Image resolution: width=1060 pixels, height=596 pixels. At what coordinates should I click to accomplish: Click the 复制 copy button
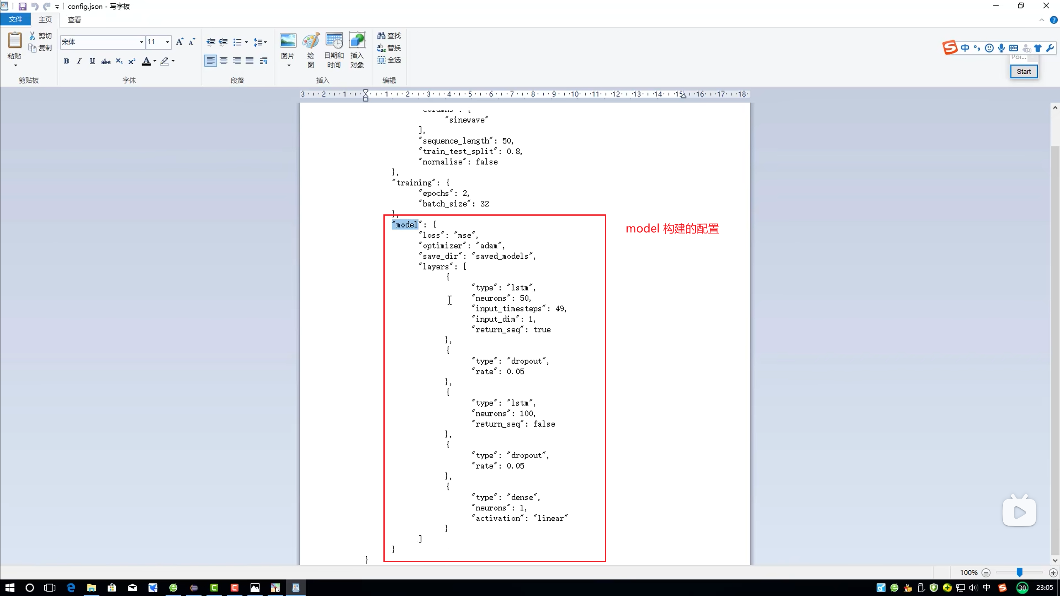(41, 48)
